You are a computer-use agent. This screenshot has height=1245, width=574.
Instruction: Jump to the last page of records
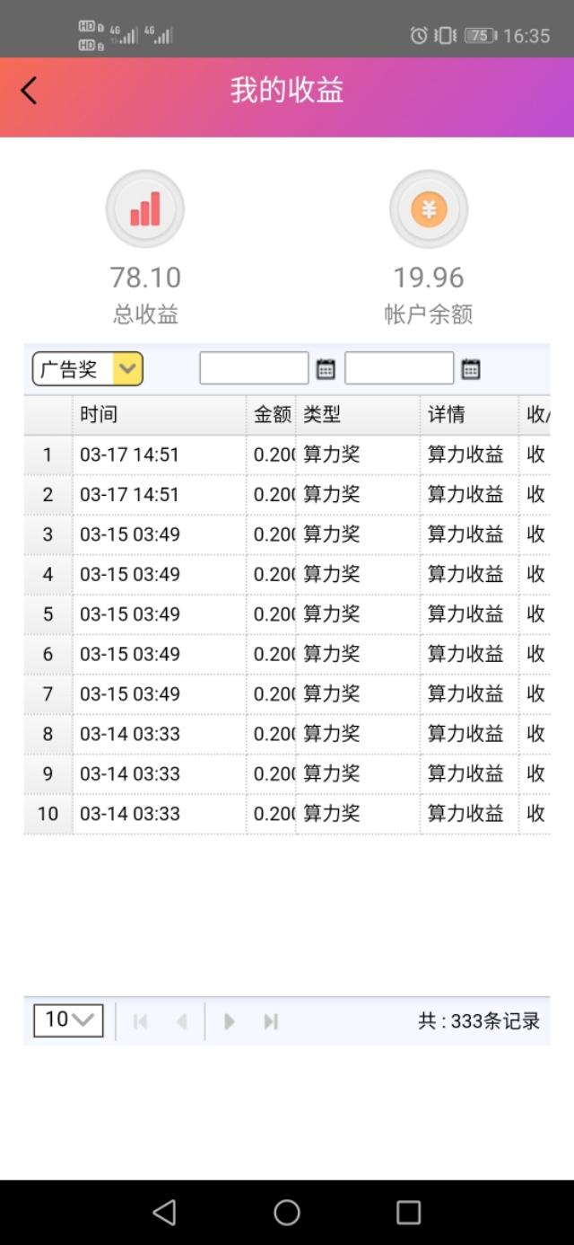pyautogui.click(x=270, y=1020)
